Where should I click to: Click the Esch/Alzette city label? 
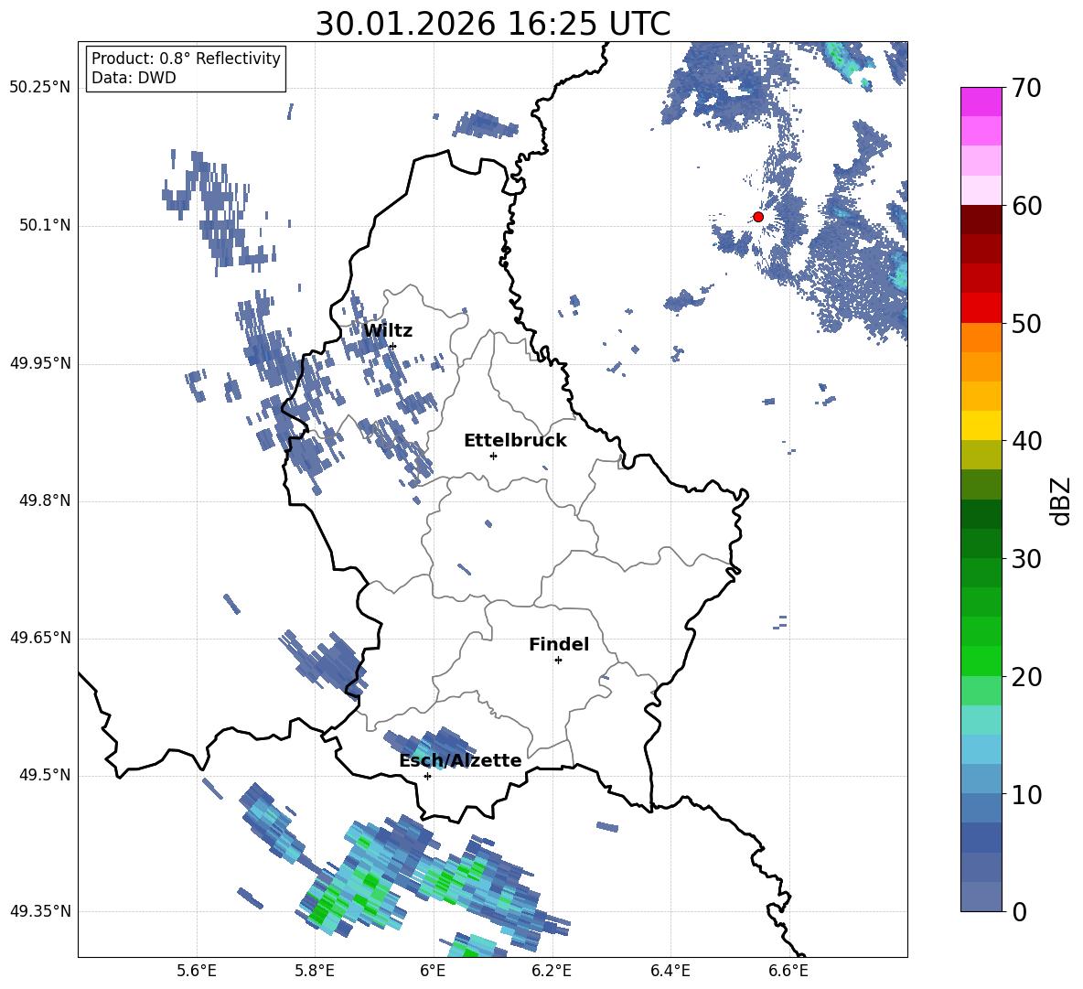click(460, 760)
